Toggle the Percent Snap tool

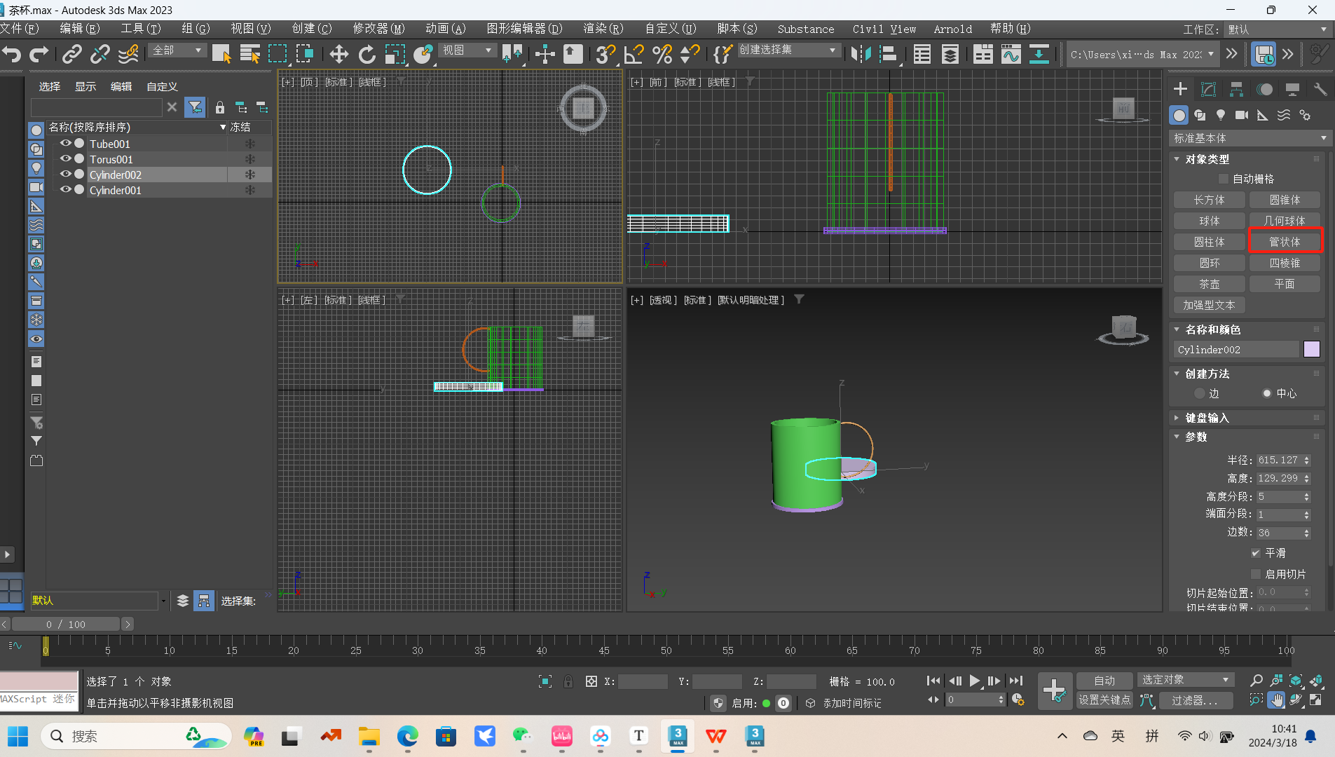pyautogui.click(x=662, y=54)
